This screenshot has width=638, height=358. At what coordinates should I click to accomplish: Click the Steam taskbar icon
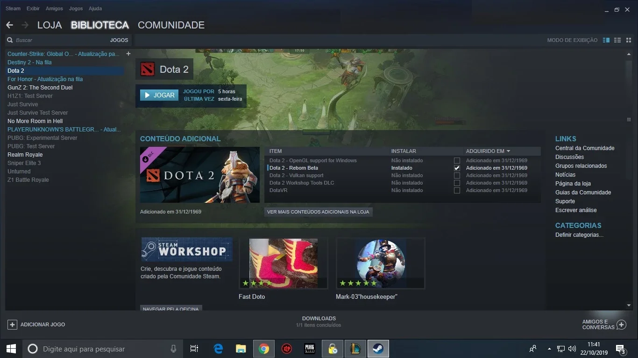tap(378, 349)
